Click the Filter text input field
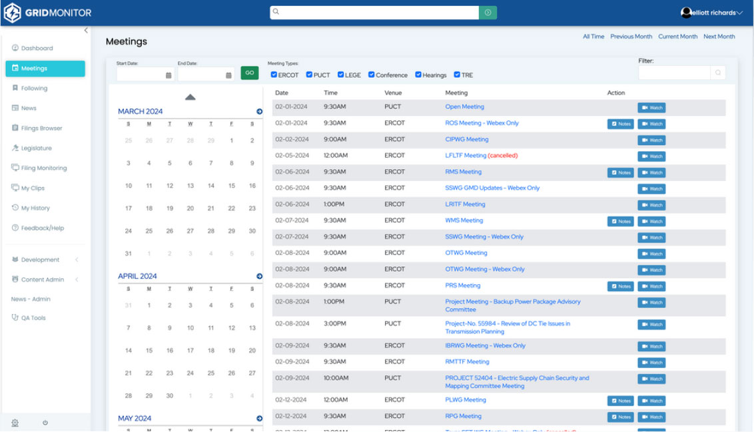 pyautogui.click(x=673, y=73)
